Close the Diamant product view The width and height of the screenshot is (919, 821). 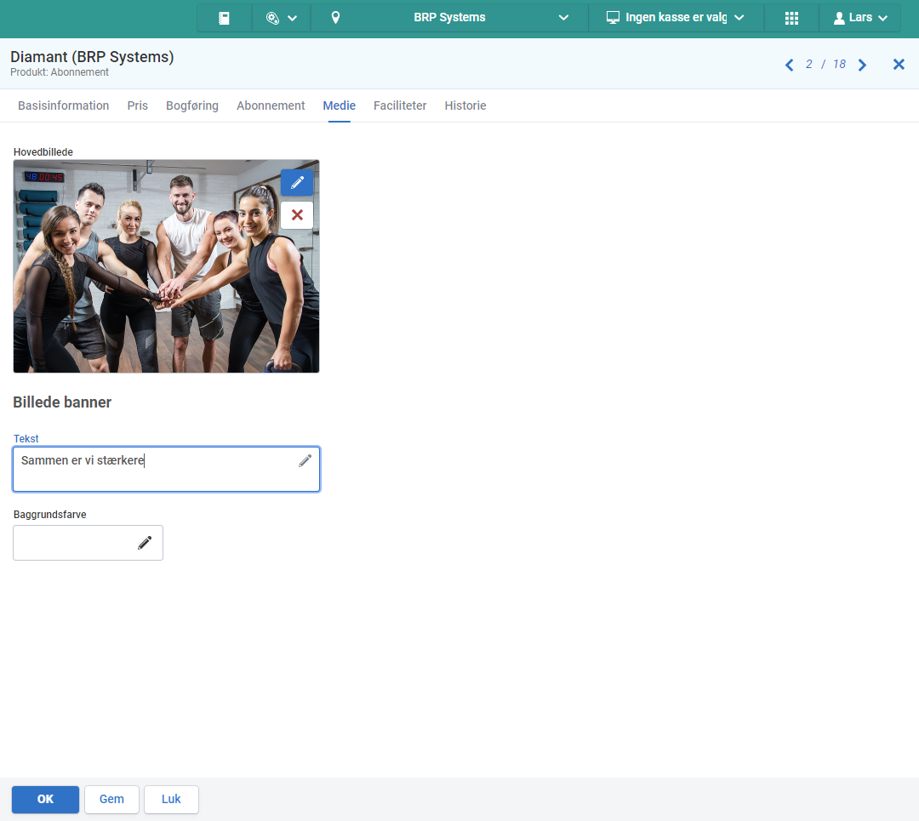pos(899,65)
